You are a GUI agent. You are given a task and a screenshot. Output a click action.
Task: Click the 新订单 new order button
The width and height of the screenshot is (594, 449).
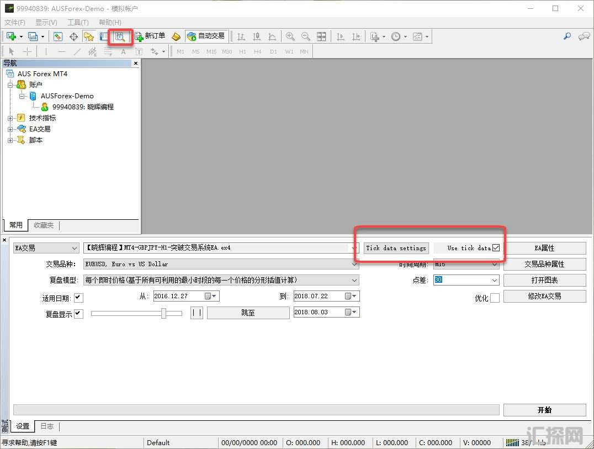click(x=150, y=36)
